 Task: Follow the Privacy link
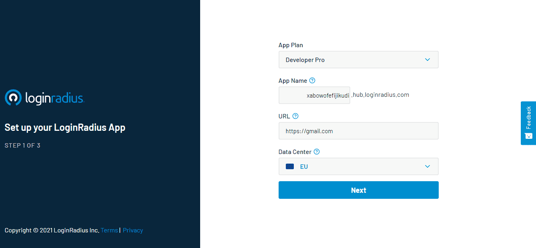pos(133,230)
